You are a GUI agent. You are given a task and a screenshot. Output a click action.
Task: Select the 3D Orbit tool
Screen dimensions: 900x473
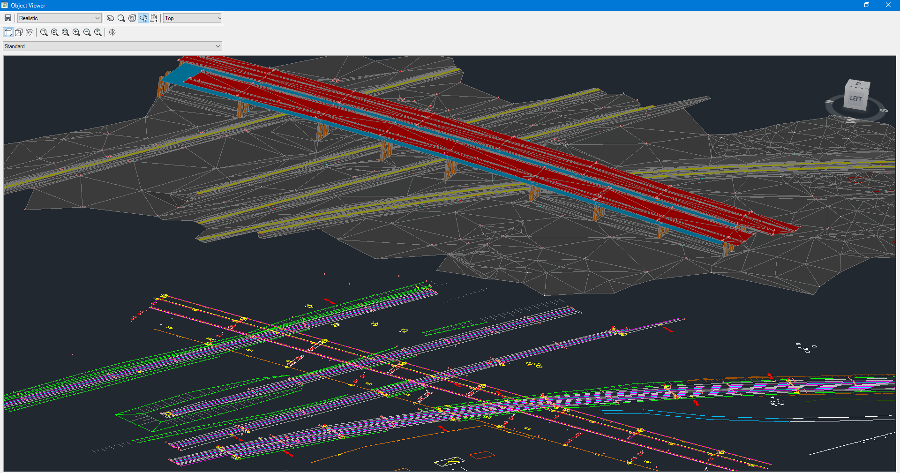tap(132, 18)
